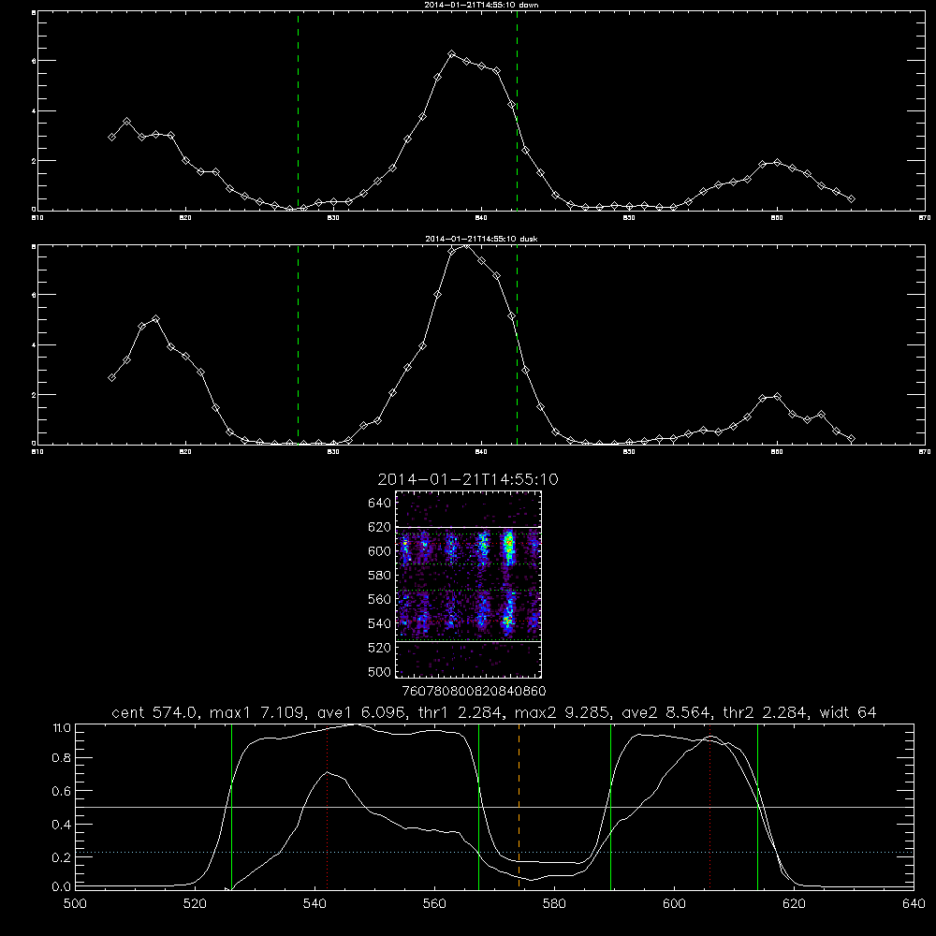Click the 540 x-axis label of bottom plot
936x936 pixels.
(x=314, y=904)
